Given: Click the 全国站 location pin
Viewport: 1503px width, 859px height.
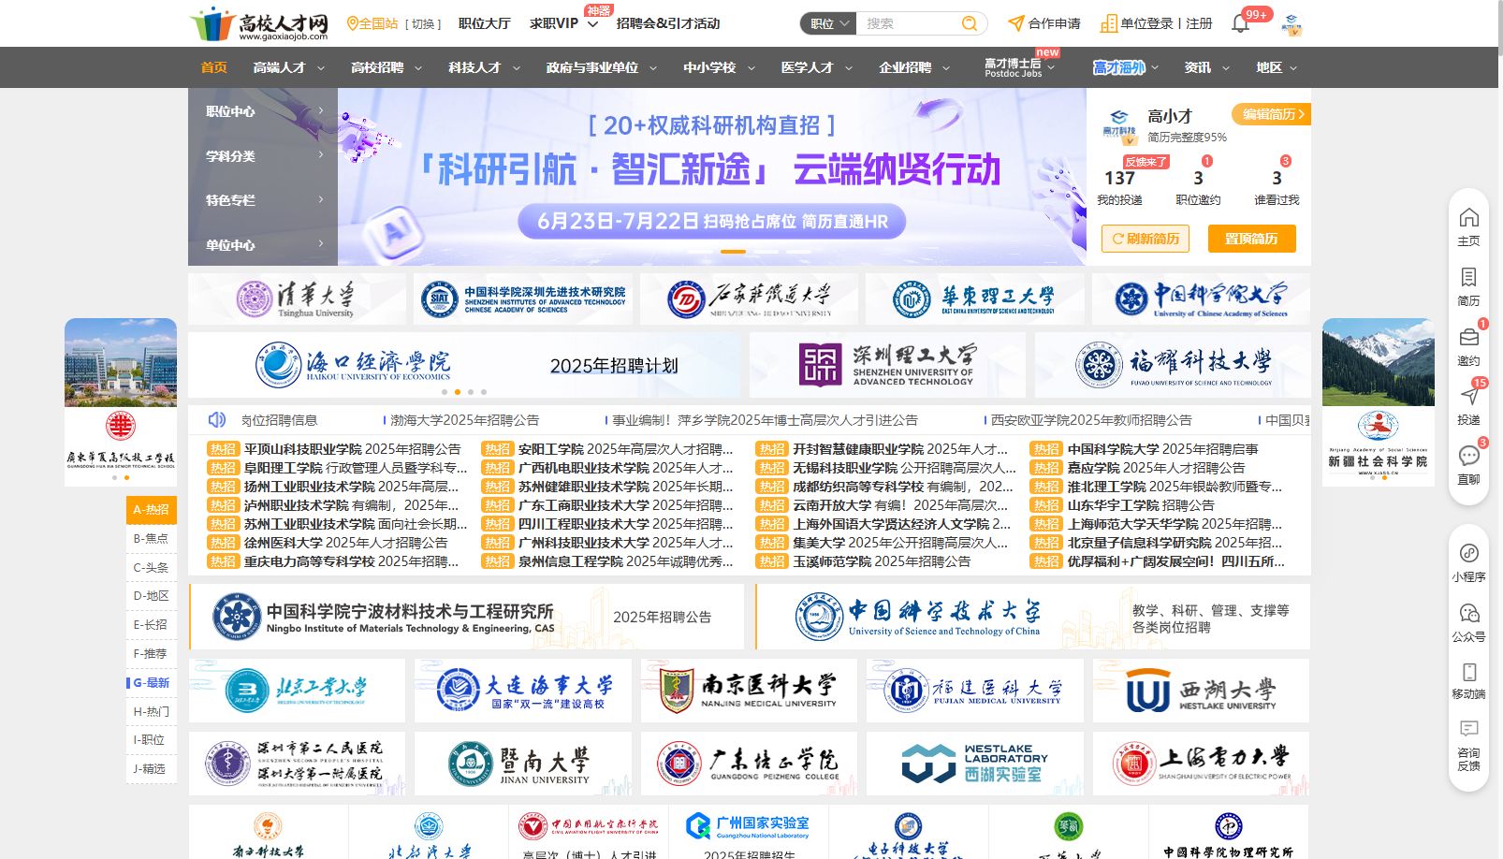Looking at the screenshot, I should (353, 23).
